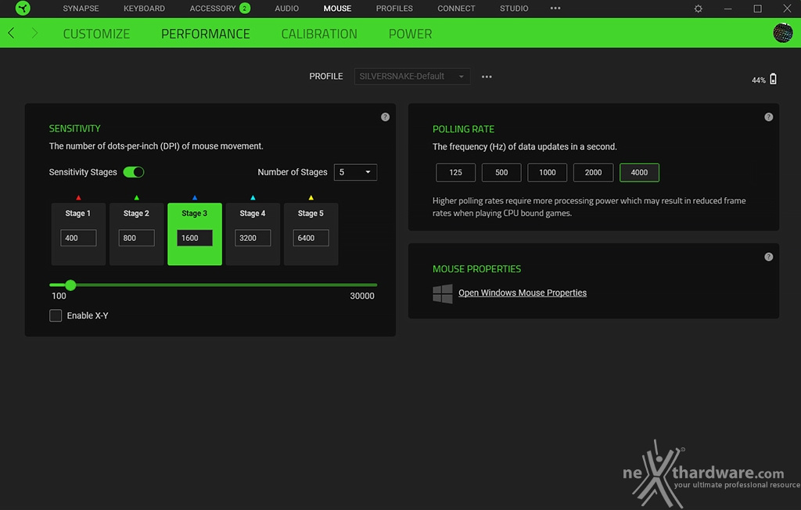Open Synapse settings gear
Viewport: 801px width, 510px height.
coord(698,9)
